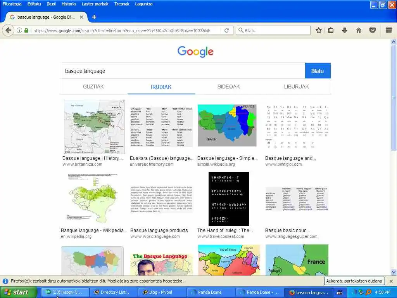This screenshot has height=298, width=397.
Task: Open the map thumbnail labeled France and Portugal
Action: (x=297, y=260)
